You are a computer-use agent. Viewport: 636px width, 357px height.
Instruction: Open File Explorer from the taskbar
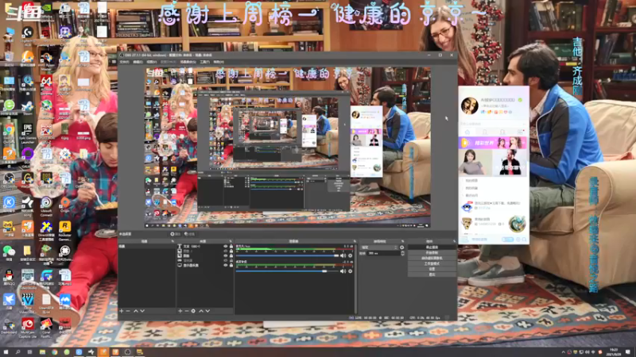click(x=42, y=352)
